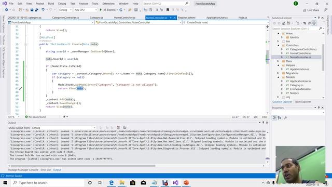This screenshot has height=187, width=332.
Task: Open the Show output from Debug dropdown
Action: tap(63, 128)
